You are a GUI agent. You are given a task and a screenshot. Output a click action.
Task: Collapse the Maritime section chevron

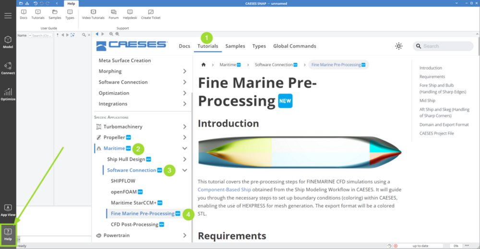point(185,148)
